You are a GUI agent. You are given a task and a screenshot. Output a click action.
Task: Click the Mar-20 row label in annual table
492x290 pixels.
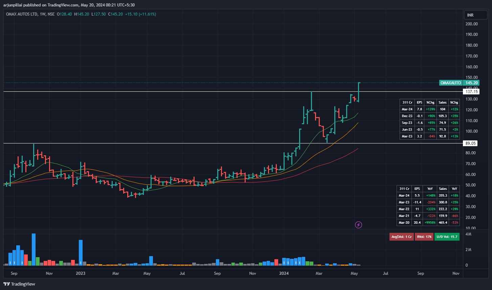coord(403,223)
